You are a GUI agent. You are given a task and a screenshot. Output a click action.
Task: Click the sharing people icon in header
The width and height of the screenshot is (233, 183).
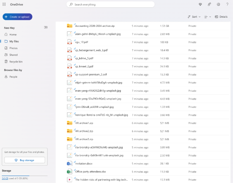coord(209,5)
